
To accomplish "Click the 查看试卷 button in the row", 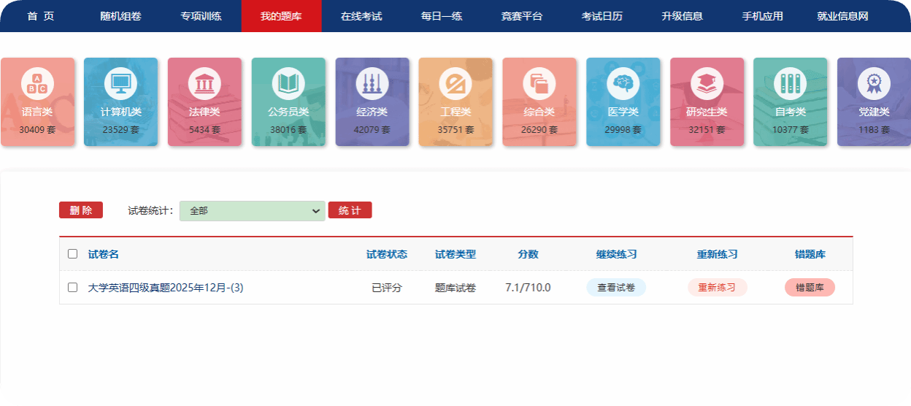I will (616, 288).
